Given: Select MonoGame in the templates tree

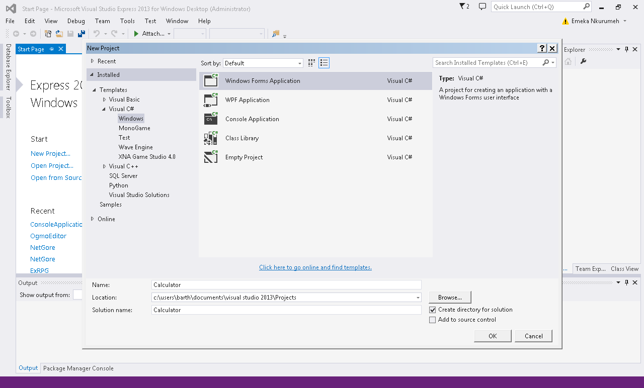Looking at the screenshot, I should coord(134,128).
